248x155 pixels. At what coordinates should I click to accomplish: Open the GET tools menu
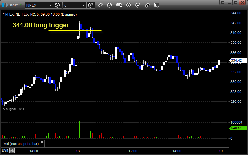pos(119,5)
